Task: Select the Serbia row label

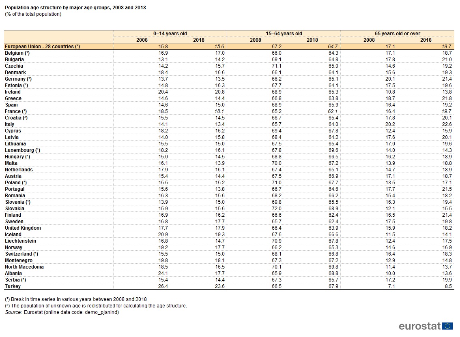Action: [x=15, y=280]
